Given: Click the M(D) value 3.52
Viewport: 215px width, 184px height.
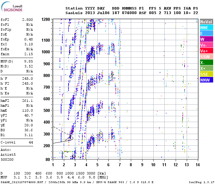Looking at the screenshot, I should point(29,66).
